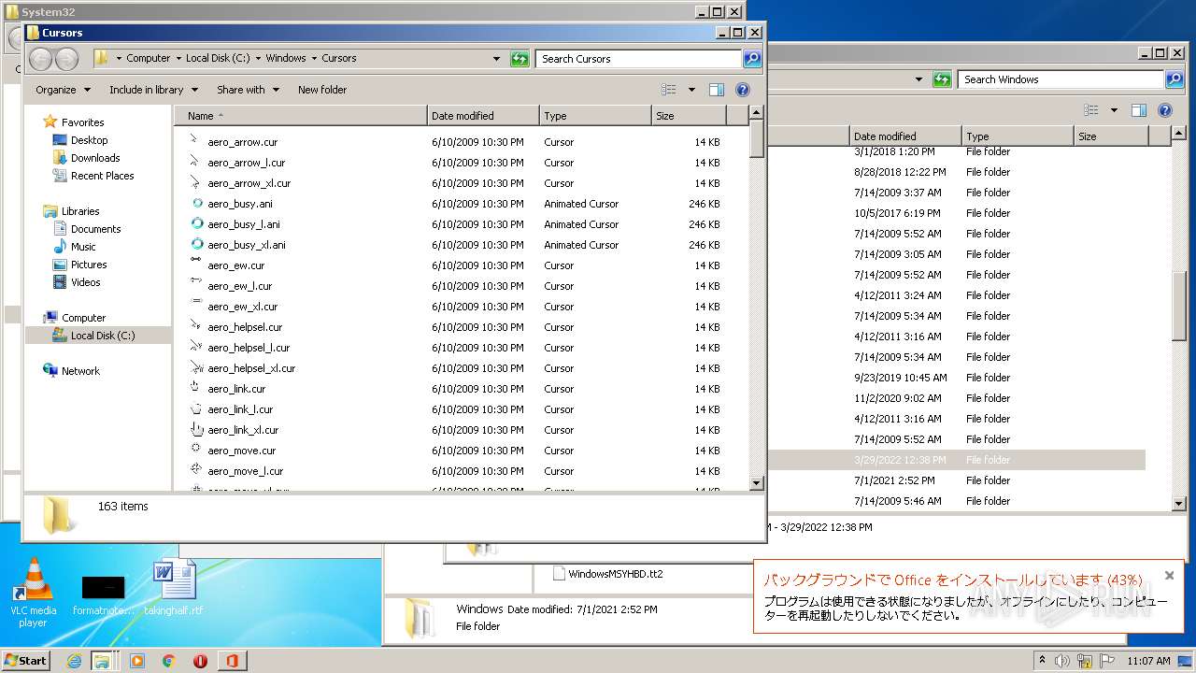This screenshot has width=1196, height=673.
Task: Click Windows in the Cursors address breadcrumb
Action: (x=286, y=58)
